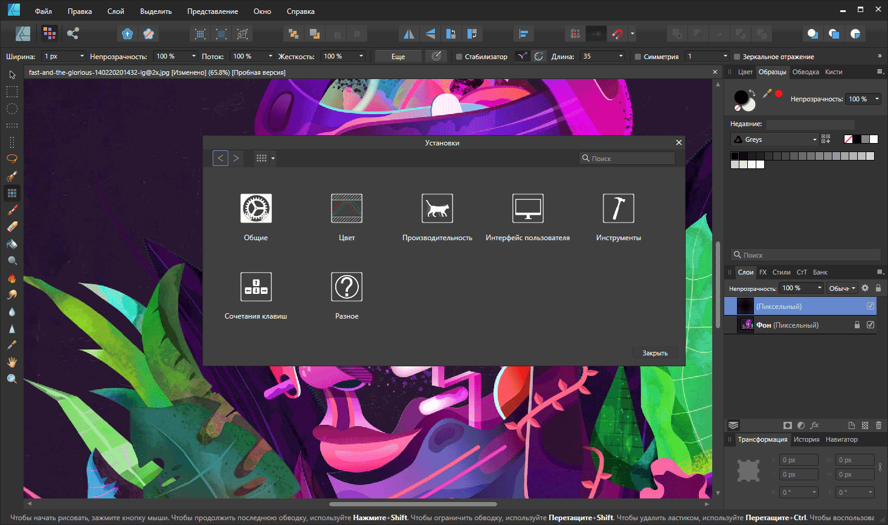The image size is (888, 525).
Task: Toggle pressure controls size button next to Еще
Action: tap(437, 56)
